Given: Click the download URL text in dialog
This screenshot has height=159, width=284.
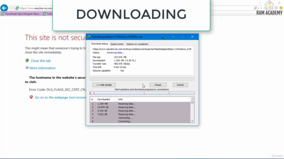Looking at the screenshot, I should tap(142, 49).
